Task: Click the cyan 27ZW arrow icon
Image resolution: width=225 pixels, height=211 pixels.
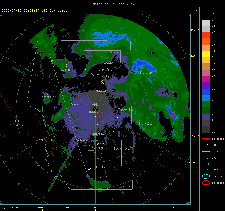Action: click(206, 158)
